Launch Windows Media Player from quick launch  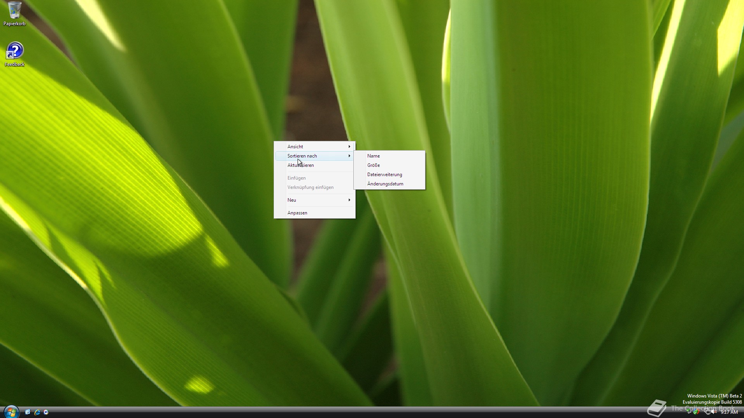pyautogui.click(x=46, y=412)
